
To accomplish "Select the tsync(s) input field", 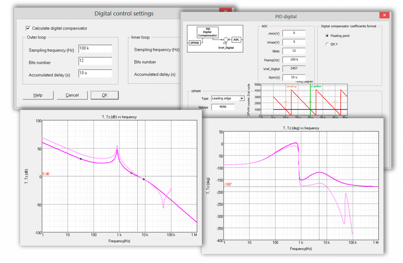I will [x=294, y=77].
